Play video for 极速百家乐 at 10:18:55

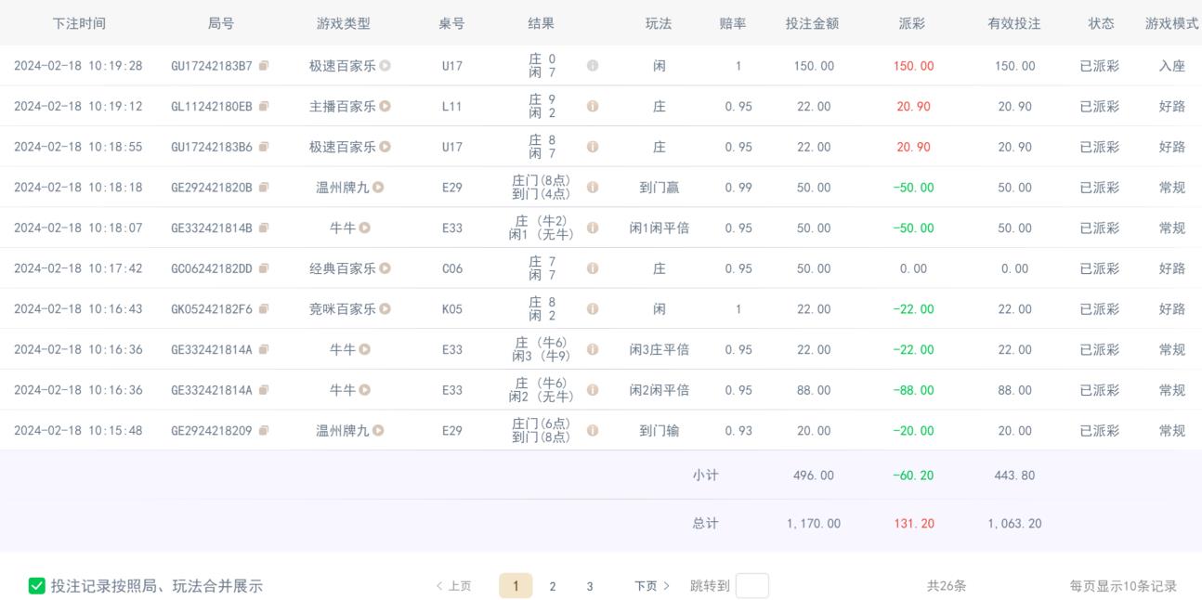[385, 147]
